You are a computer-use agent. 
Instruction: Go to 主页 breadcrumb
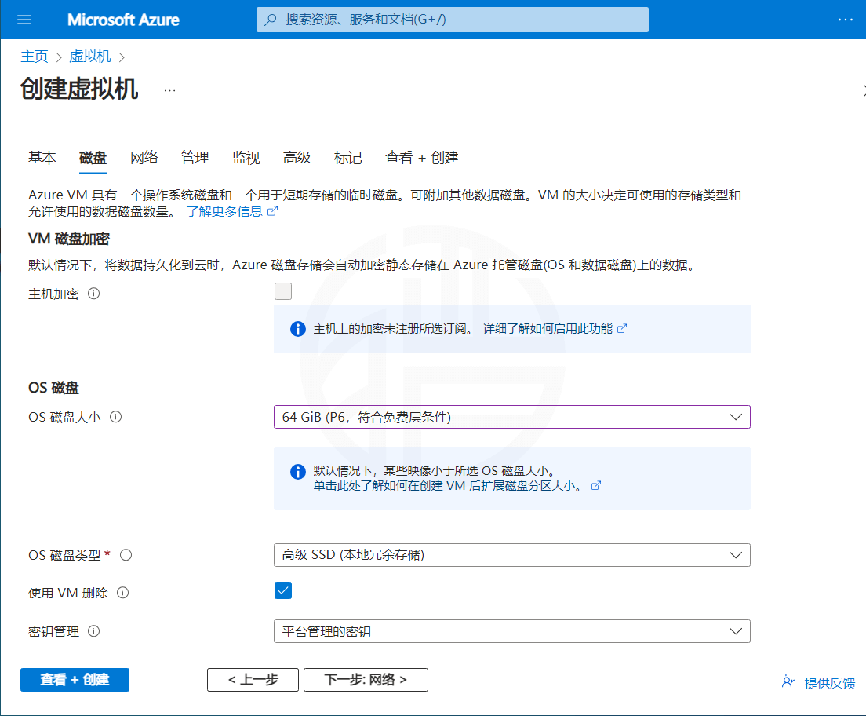(x=35, y=57)
